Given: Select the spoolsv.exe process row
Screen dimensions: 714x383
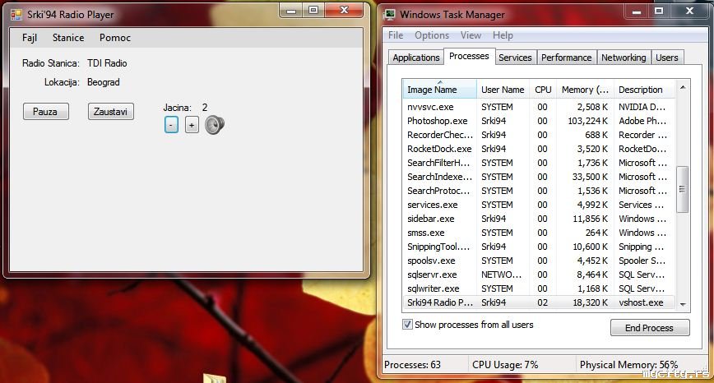Looking at the screenshot, I should coord(539,261).
